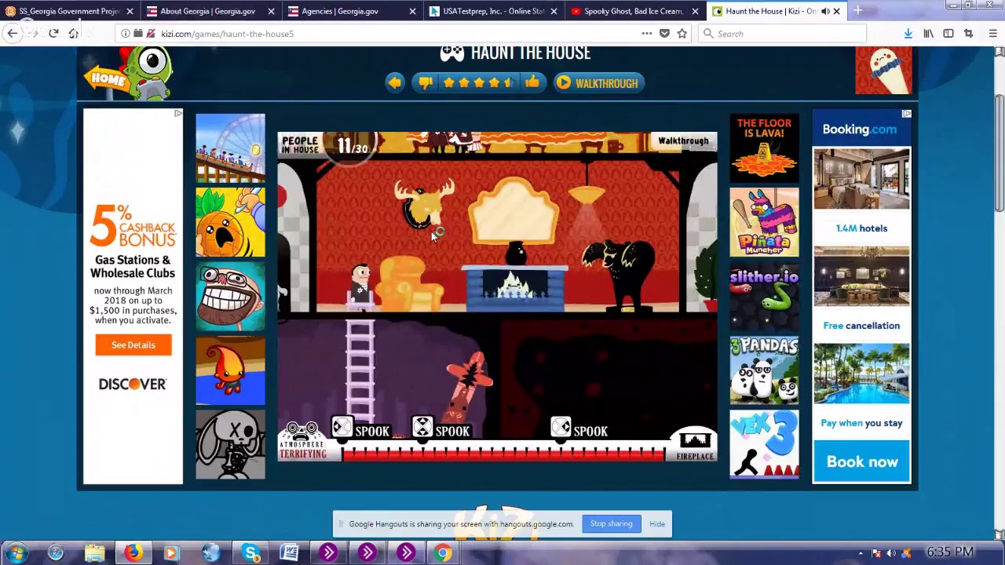This screenshot has width=1005, height=565.
Task: Click the browser back button
Action: tap(13, 33)
